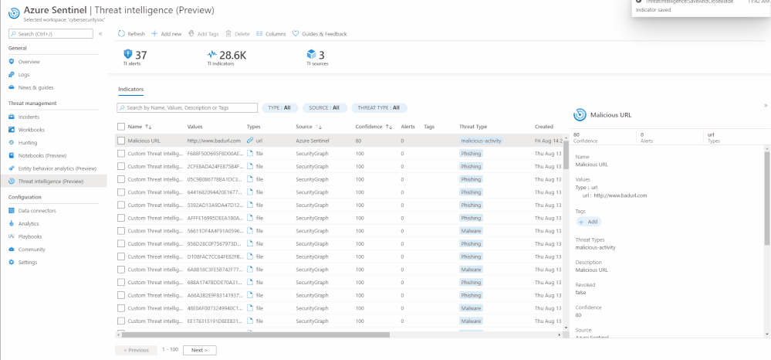This screenshot has height=360, width=771.
Task: Open Overview from the sidebar
Action: (29, 62)
